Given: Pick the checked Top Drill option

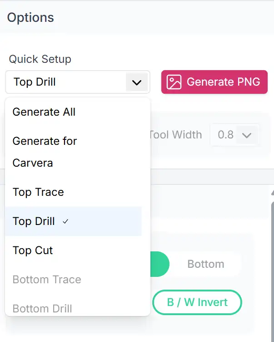Looking at the screenshot, I should point(34,221).
